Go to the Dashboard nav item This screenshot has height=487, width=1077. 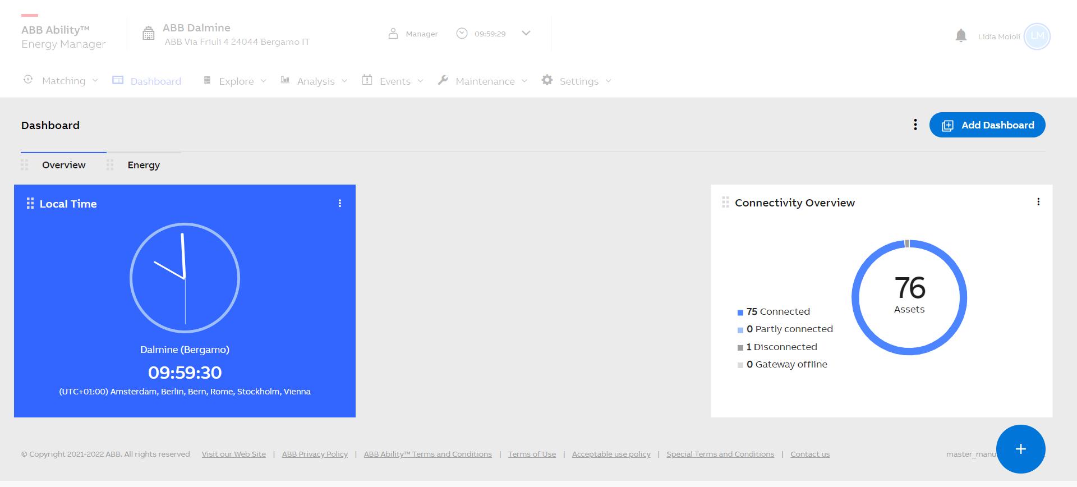tap(155, 81)
